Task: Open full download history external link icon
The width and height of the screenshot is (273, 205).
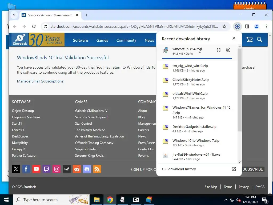Action: click(x=234, y=169)
